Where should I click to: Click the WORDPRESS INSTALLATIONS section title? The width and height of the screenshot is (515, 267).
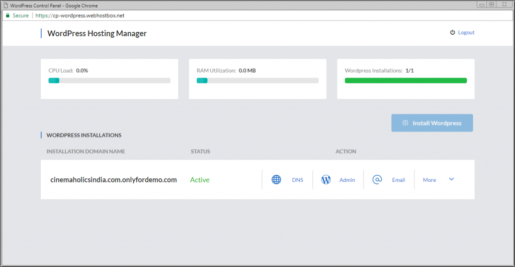pyautogui.click(x=84, y=135)
